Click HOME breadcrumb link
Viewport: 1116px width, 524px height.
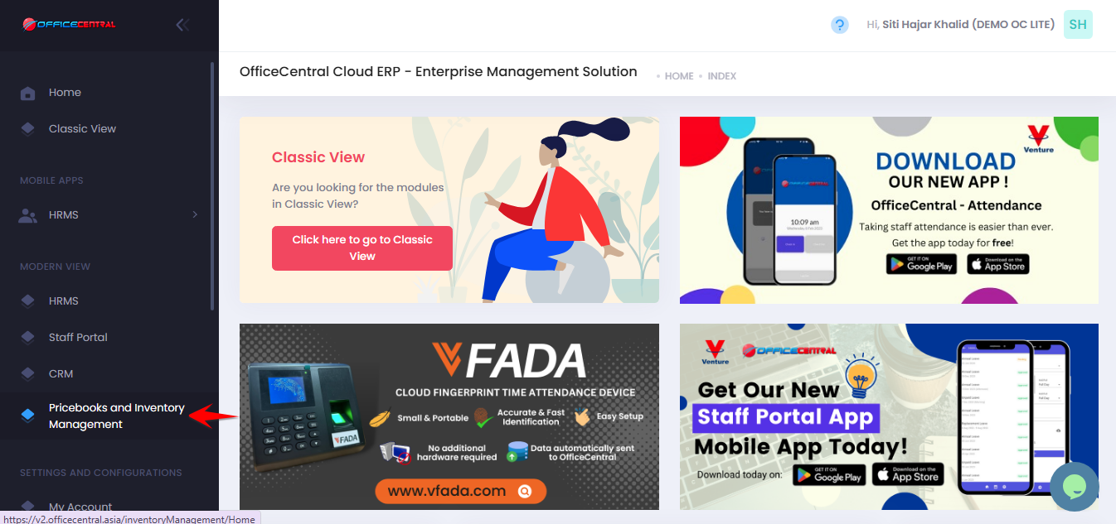tap(679, 76)
